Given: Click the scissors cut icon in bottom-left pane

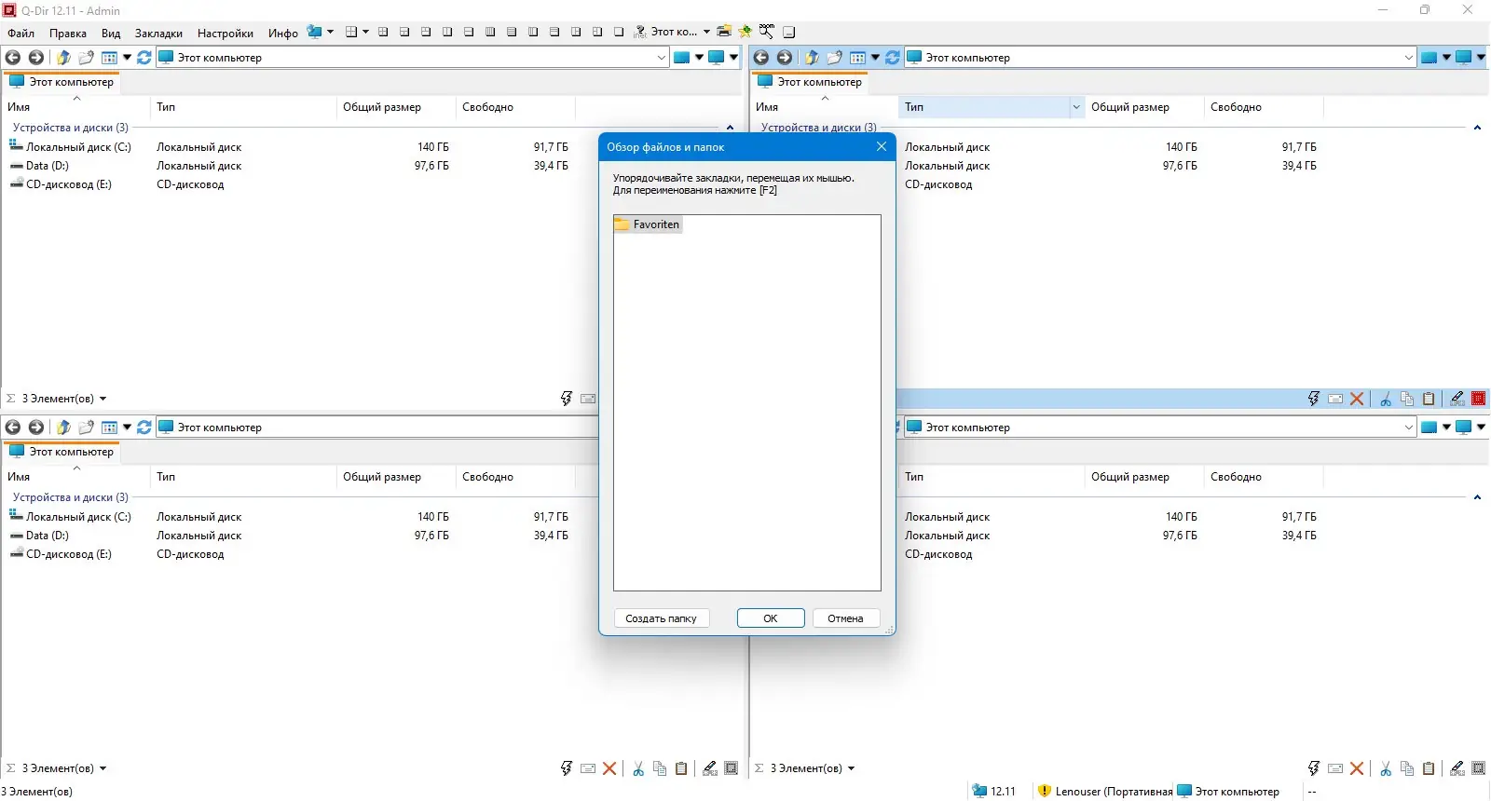Looking at the screenshot, I should pyautogui.click(x=638, y=768).
